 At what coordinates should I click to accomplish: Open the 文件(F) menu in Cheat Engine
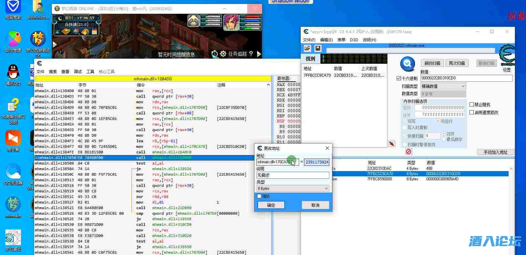[x=309, y=40]
